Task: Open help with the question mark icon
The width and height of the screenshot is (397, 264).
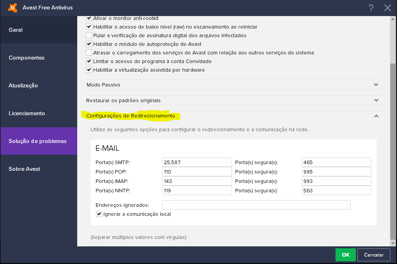Action: (x=371, y=8)
